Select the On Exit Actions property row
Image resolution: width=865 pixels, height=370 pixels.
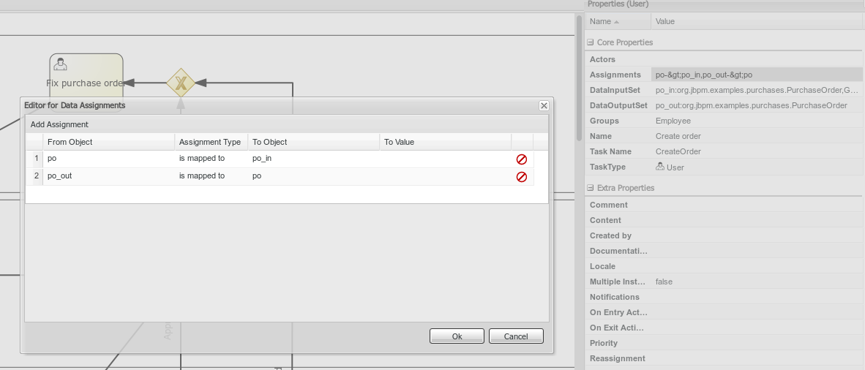click(x=724, y=328)
